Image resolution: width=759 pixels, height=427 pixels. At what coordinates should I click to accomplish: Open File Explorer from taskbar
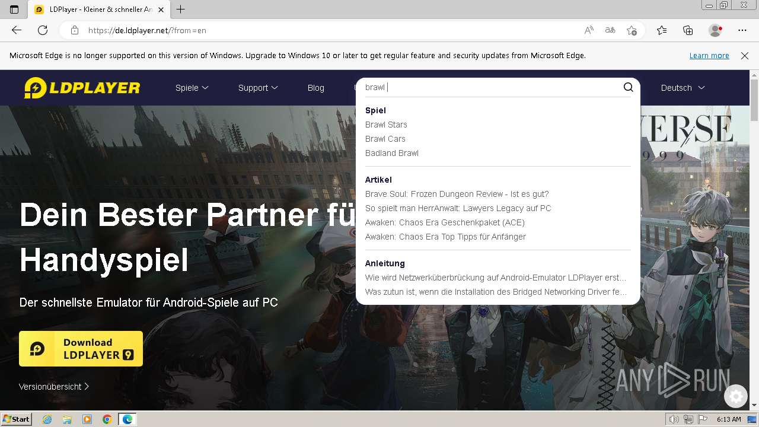click(x=67, y=419)
